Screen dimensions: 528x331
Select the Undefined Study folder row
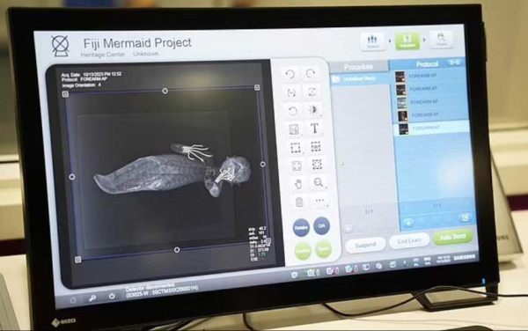(360, 79)
